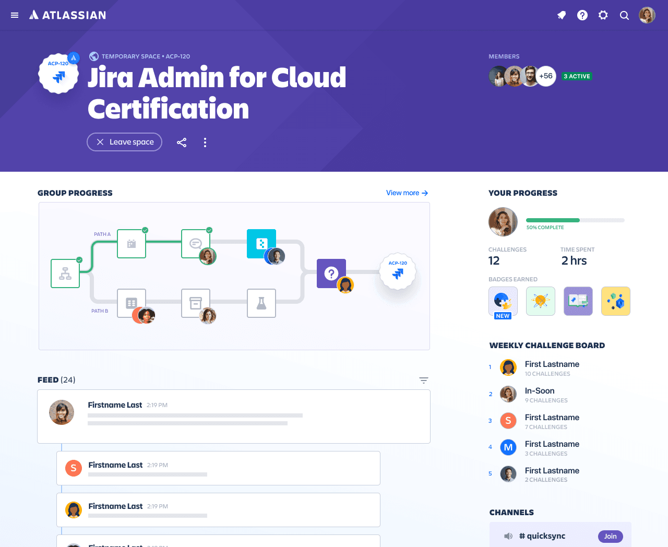The image size is (668, 547).
Task: Select the calendar node on Path A
Action: [x=132, y=244]
